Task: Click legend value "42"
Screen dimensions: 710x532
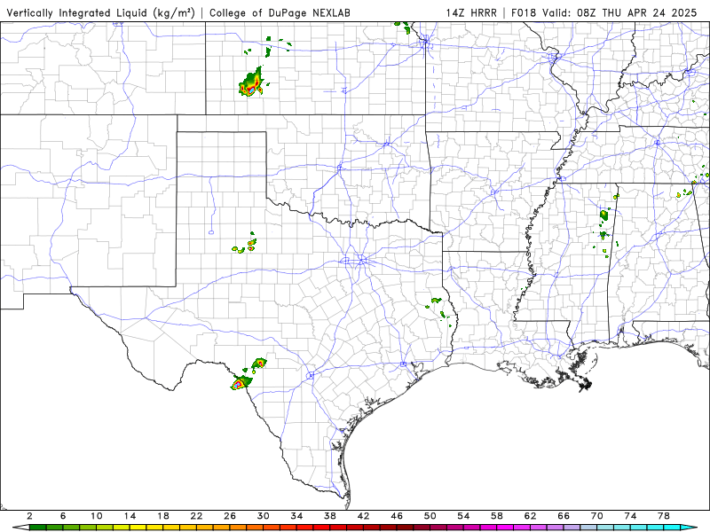Action: click(363, 516)
